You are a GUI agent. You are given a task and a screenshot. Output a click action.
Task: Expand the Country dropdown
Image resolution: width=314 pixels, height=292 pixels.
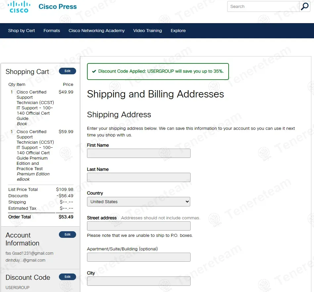[138, 202]
